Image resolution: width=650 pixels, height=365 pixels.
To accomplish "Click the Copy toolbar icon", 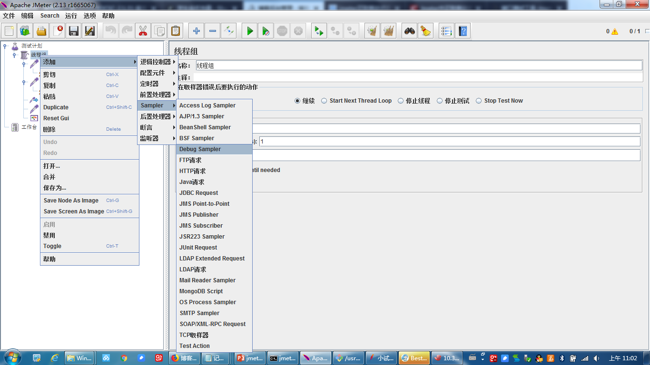I will coord(159,31).
